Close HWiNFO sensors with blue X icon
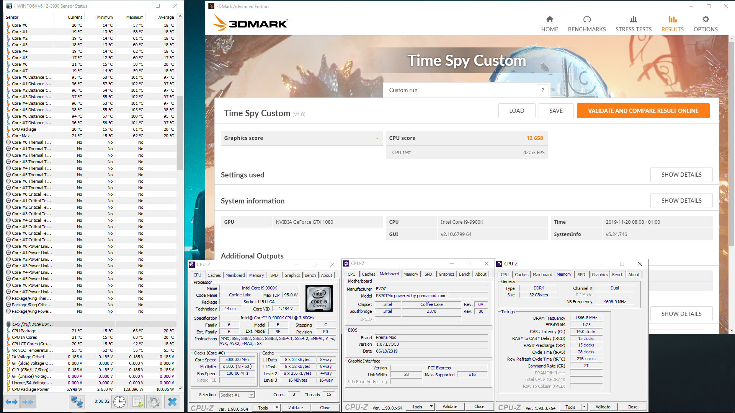Screen dimensions: 735x413 point(172,402)
